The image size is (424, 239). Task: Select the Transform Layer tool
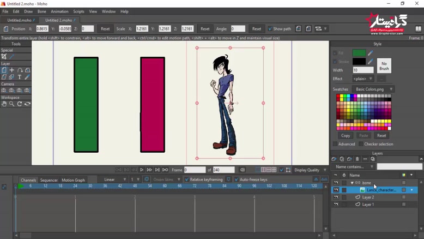point(4,70)
